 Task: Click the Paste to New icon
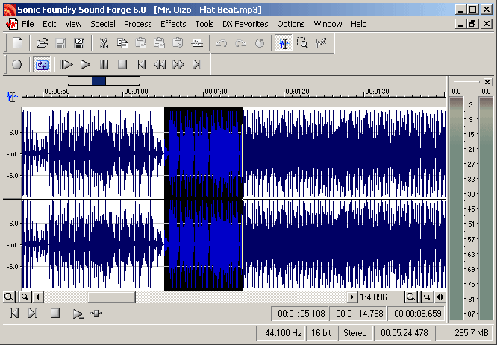178,43
